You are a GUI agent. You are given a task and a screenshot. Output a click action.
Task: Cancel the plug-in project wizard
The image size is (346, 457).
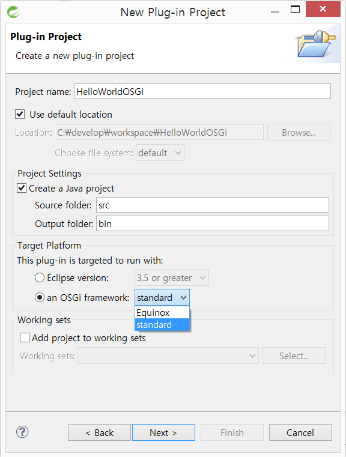tap(300, 432)
